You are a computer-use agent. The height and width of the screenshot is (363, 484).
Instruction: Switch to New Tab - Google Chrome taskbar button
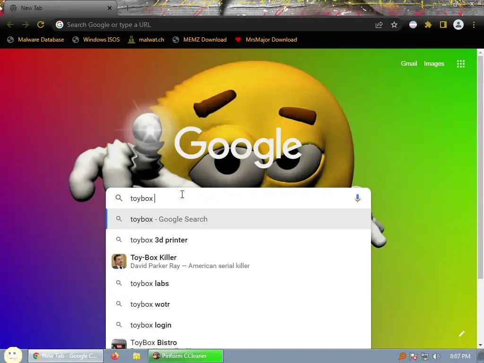[66, 356]
